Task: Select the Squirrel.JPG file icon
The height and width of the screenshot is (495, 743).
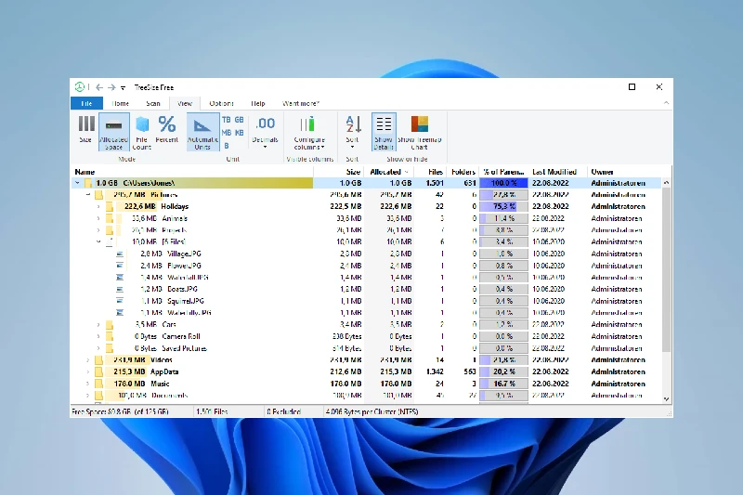Action: point(120,301)
